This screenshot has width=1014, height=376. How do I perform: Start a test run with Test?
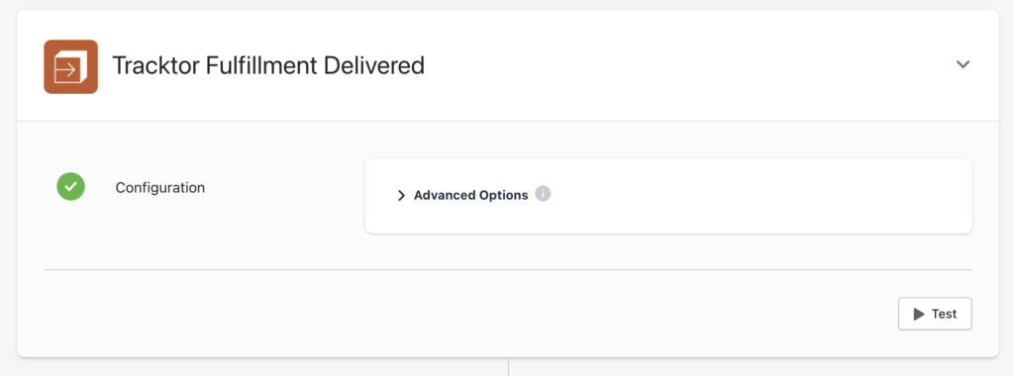coord(935,314)
